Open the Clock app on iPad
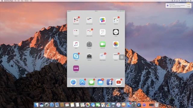Screen dimensions: 193x108 click(x=116, y=32)
